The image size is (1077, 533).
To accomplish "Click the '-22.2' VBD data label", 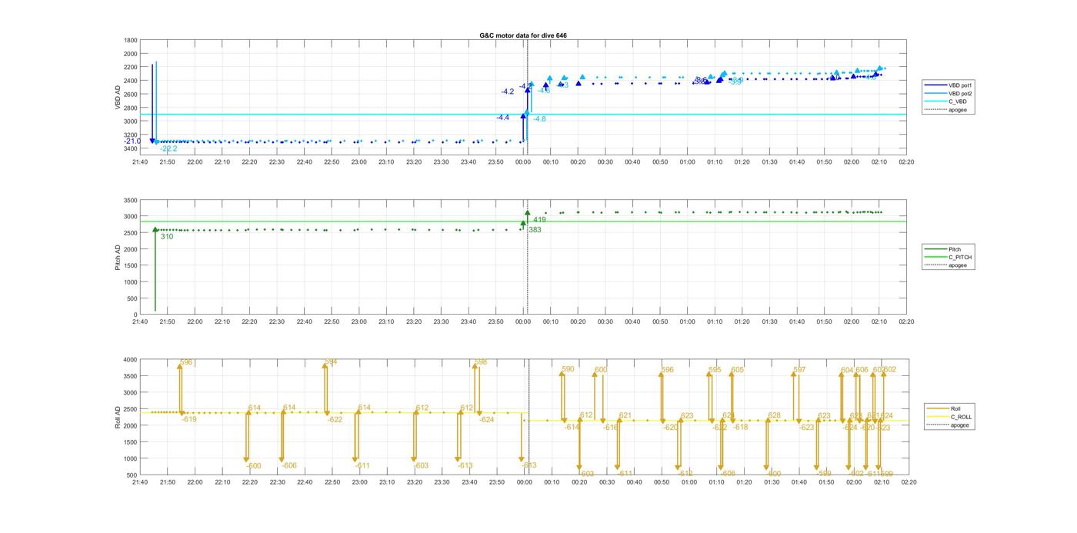I will click(x=168, y=148).
